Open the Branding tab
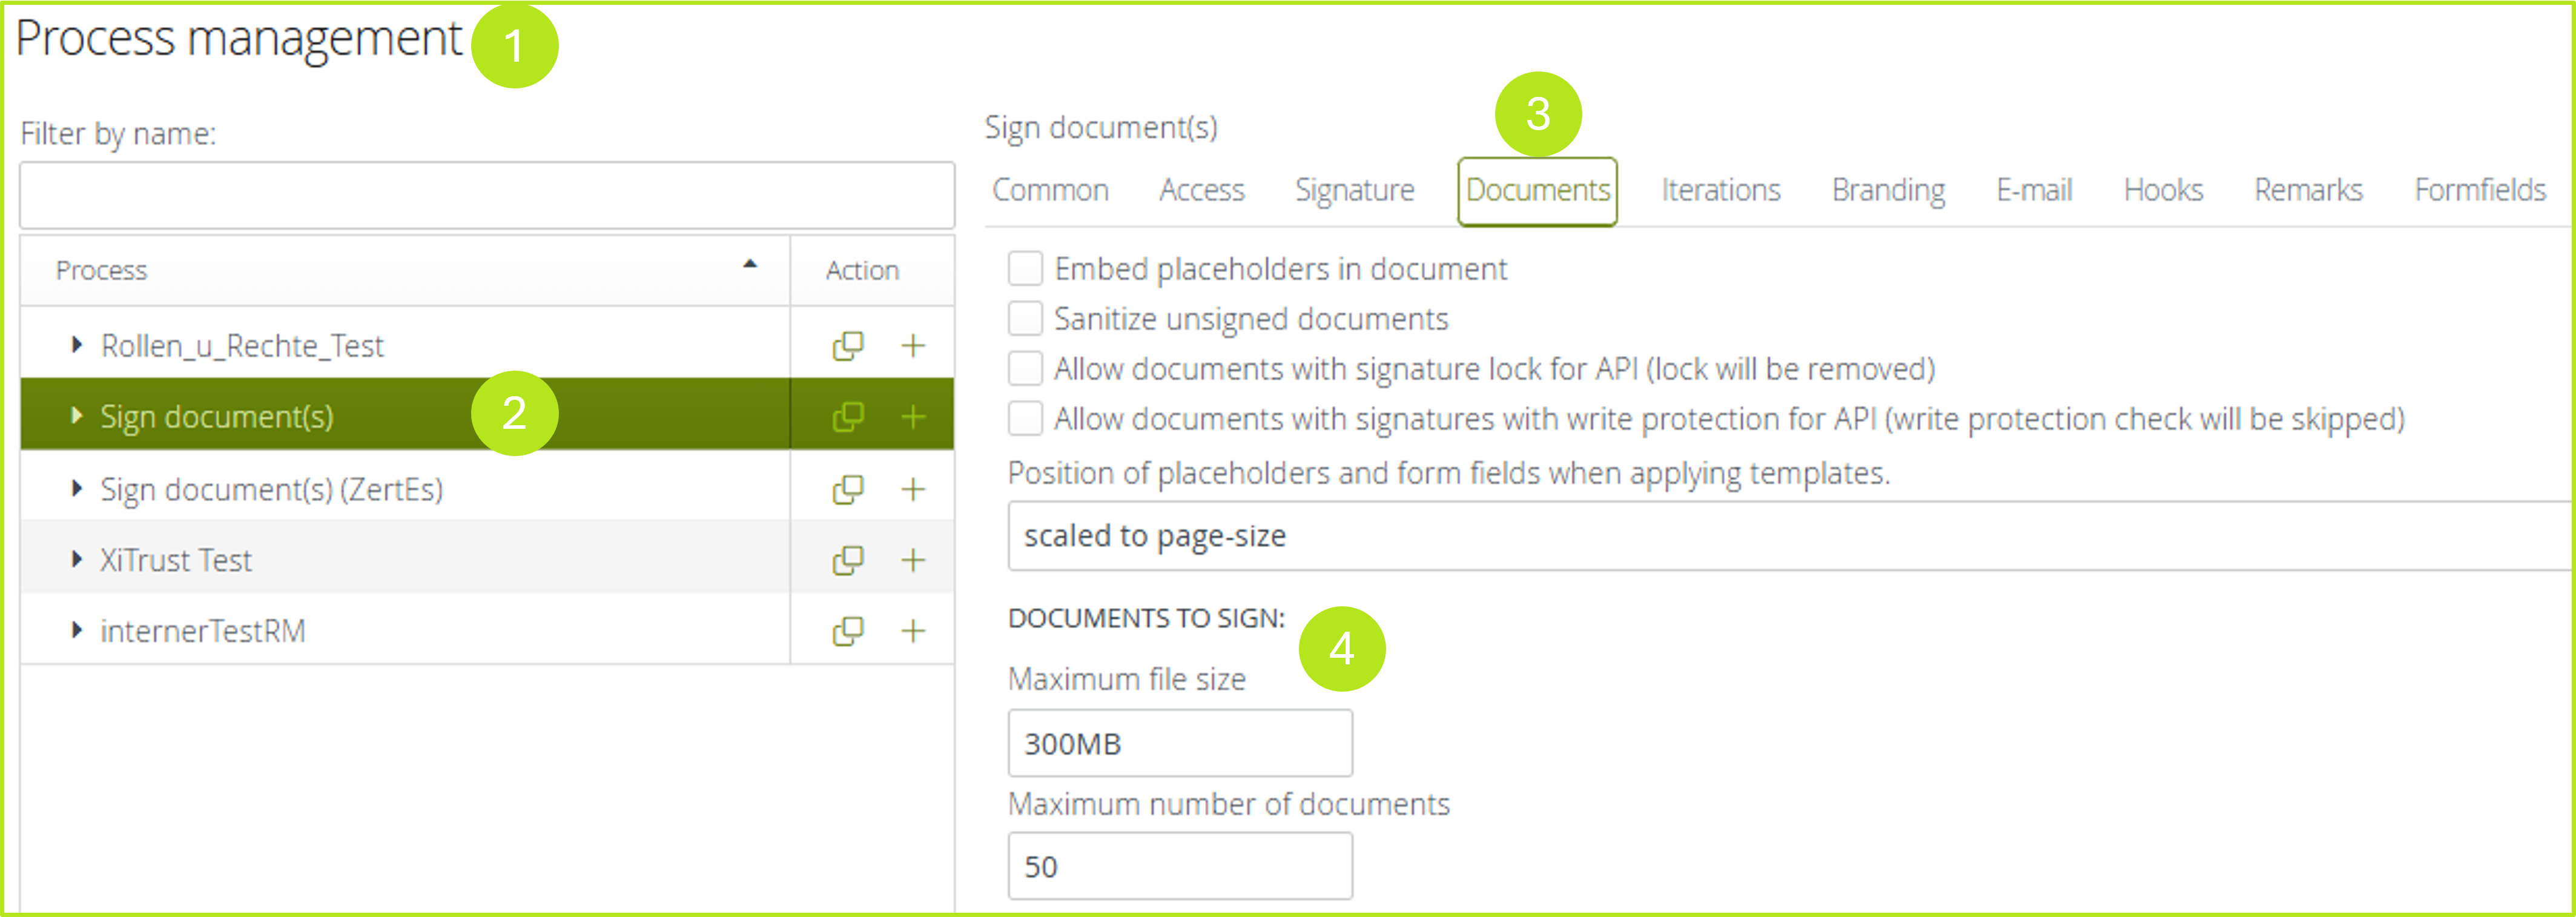The image size is (2576, 917). (1887, 190)
